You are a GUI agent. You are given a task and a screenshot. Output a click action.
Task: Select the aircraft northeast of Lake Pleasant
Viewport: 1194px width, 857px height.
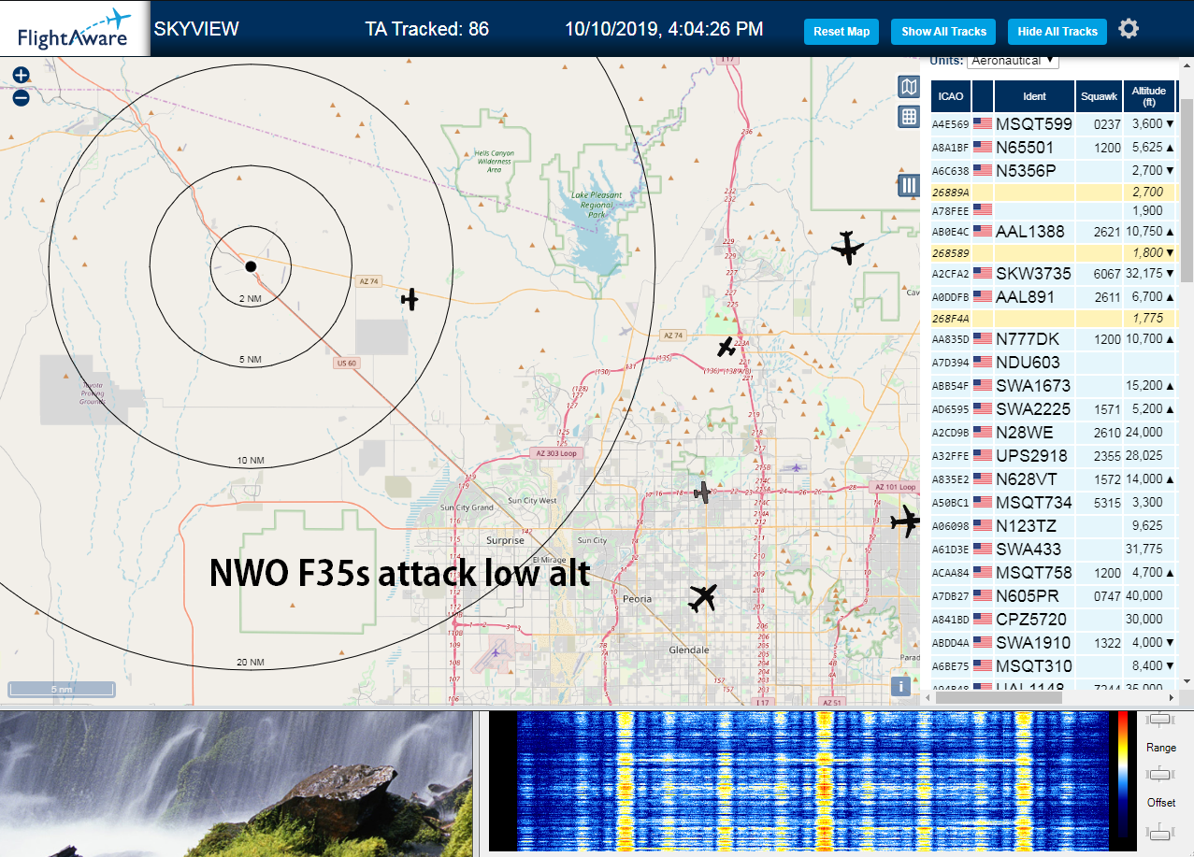point(847,248)
